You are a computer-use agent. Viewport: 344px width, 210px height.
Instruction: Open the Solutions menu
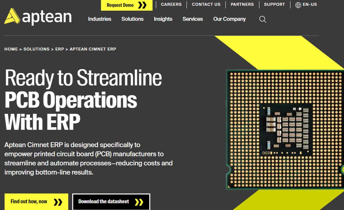(132, 19)
